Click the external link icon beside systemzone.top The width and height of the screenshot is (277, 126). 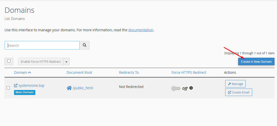coord(16,85)
